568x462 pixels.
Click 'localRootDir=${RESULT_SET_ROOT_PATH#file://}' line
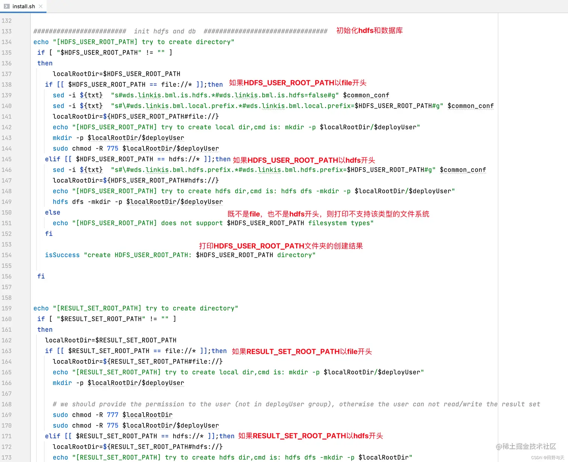pyautogui.click(x=137, y=361)
